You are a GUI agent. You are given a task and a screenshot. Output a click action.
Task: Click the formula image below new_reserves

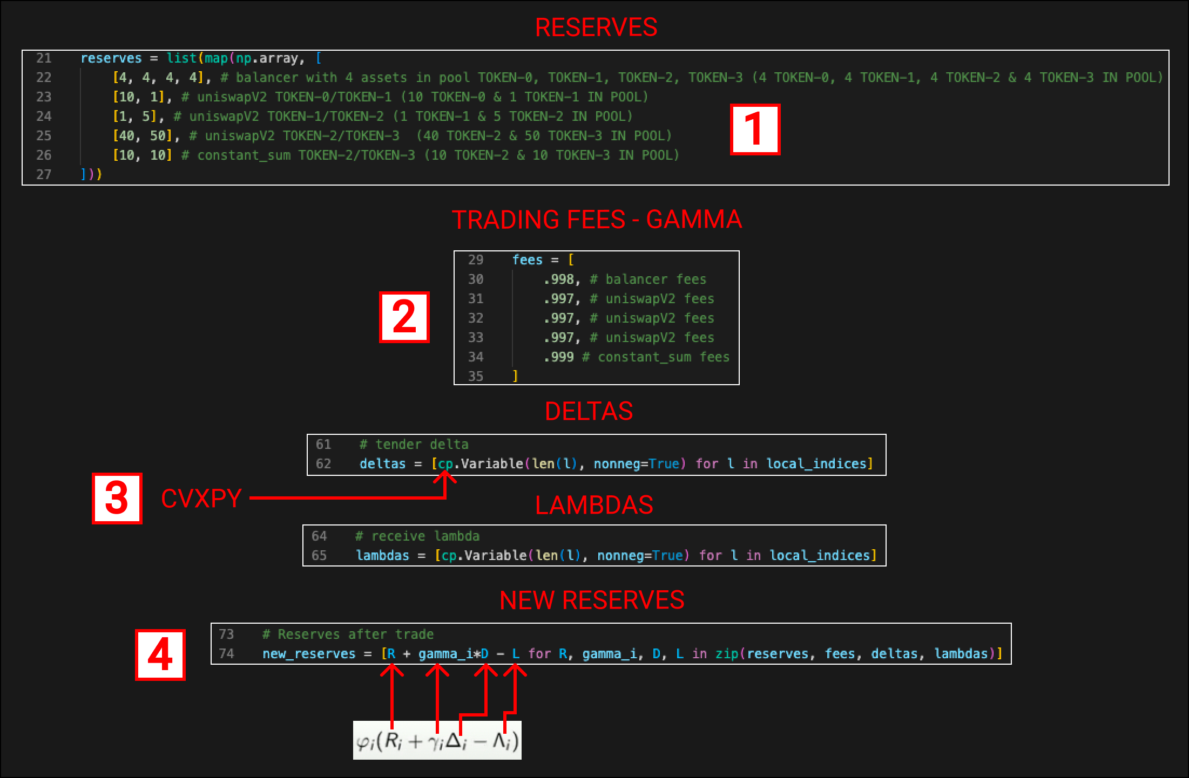coord(438,739)
